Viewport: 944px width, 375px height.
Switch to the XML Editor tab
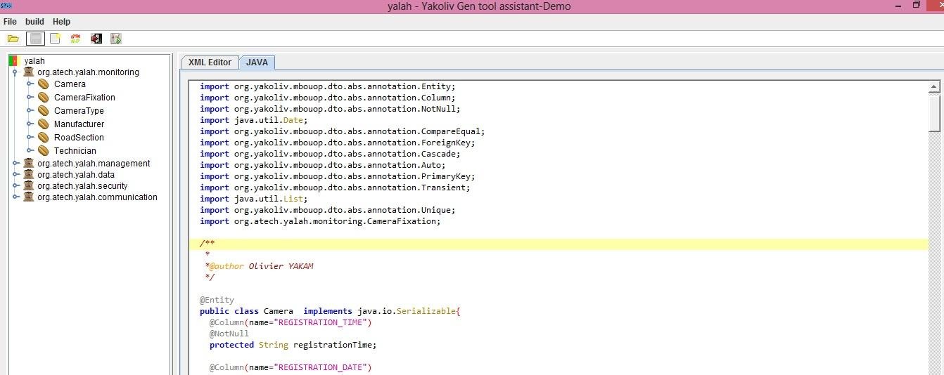pos(210,63)
